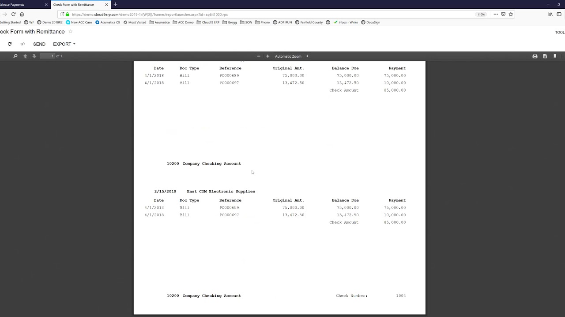Click the 110% zoom indicator
The width and height of the screenshot is (565, 317).
[481, 14]
